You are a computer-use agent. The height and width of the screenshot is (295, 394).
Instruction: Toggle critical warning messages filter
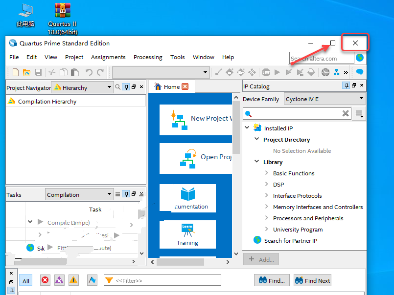click(x=59, y=280)
